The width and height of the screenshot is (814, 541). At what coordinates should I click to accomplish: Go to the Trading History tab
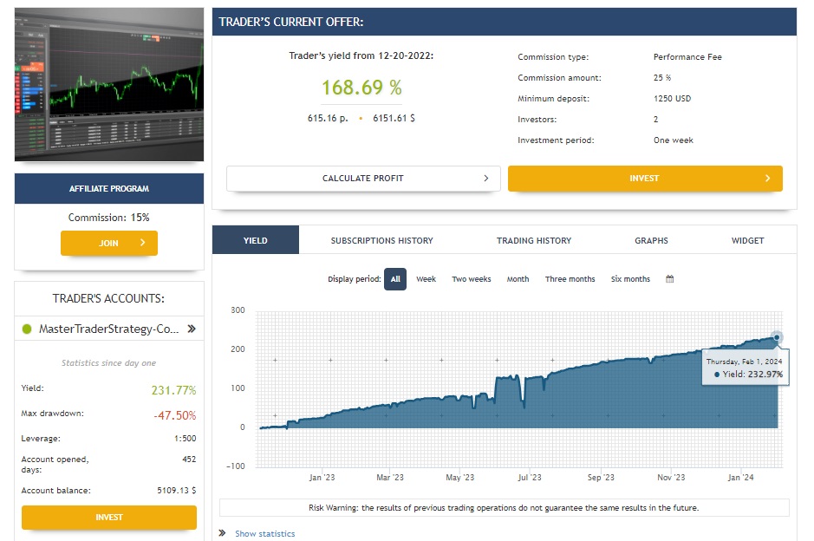tap(534, 240)
